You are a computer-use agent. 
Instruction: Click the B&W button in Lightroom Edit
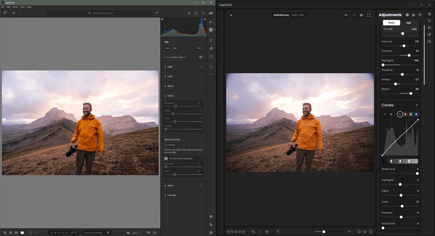pos(175,49)
